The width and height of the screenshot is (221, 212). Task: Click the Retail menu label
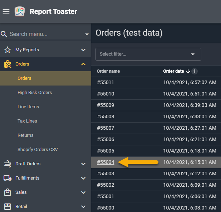click(21, 207)
